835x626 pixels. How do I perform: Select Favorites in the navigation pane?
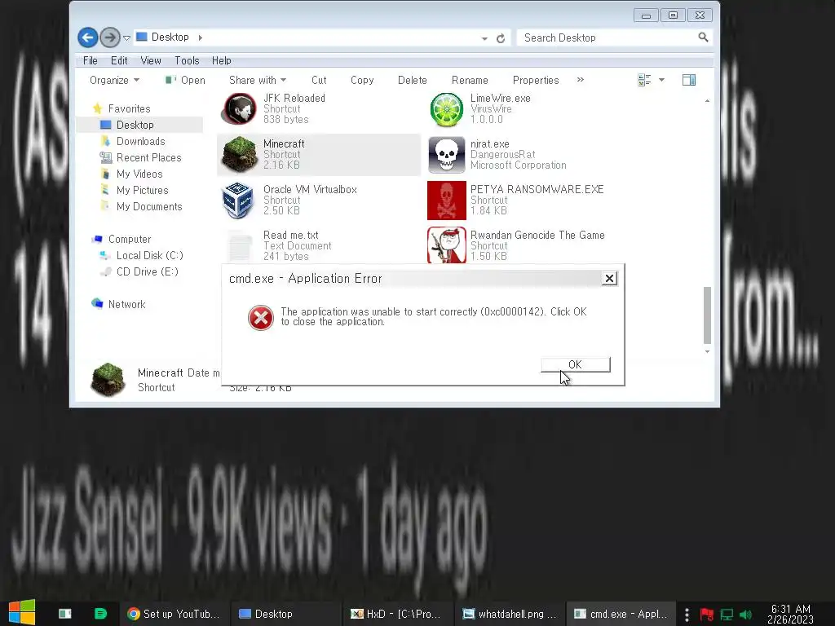(129, 108)
